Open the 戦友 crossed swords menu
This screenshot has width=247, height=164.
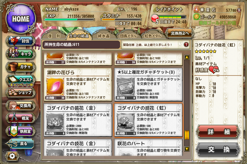click(x=21, y=118)
